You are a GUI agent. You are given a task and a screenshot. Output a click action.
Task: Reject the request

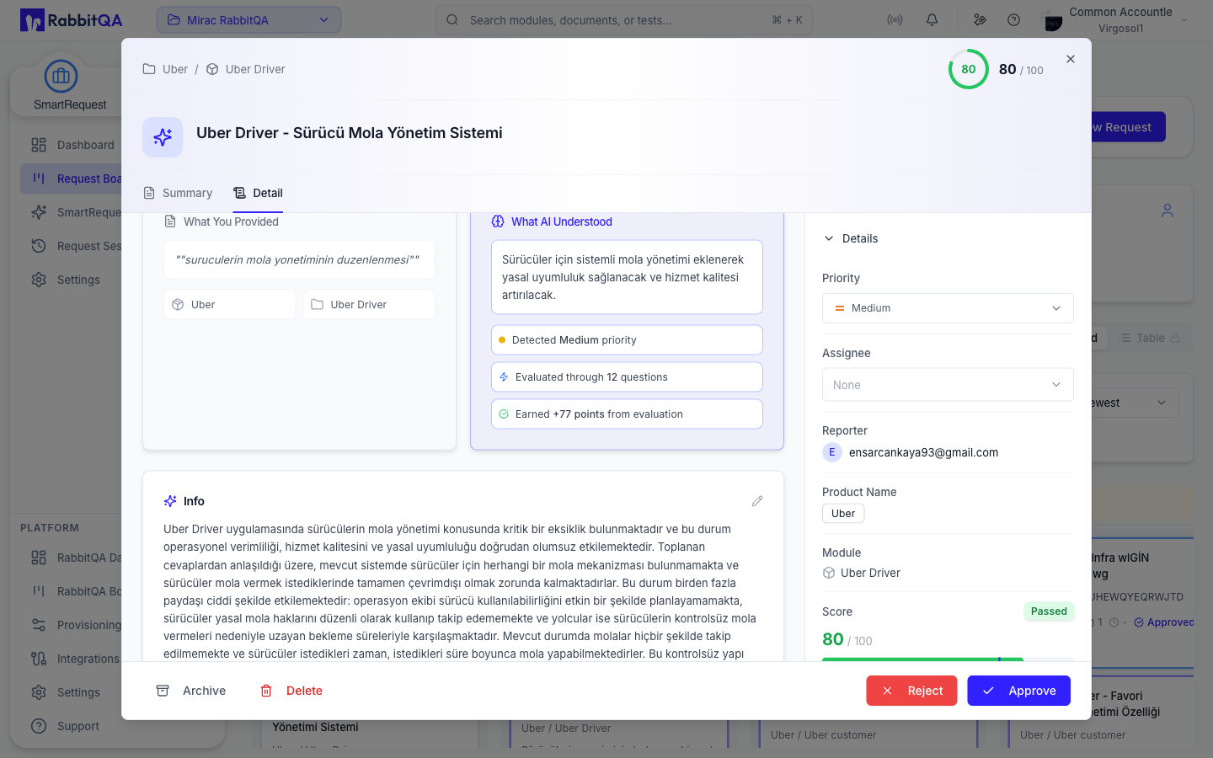tap(911, 691)
